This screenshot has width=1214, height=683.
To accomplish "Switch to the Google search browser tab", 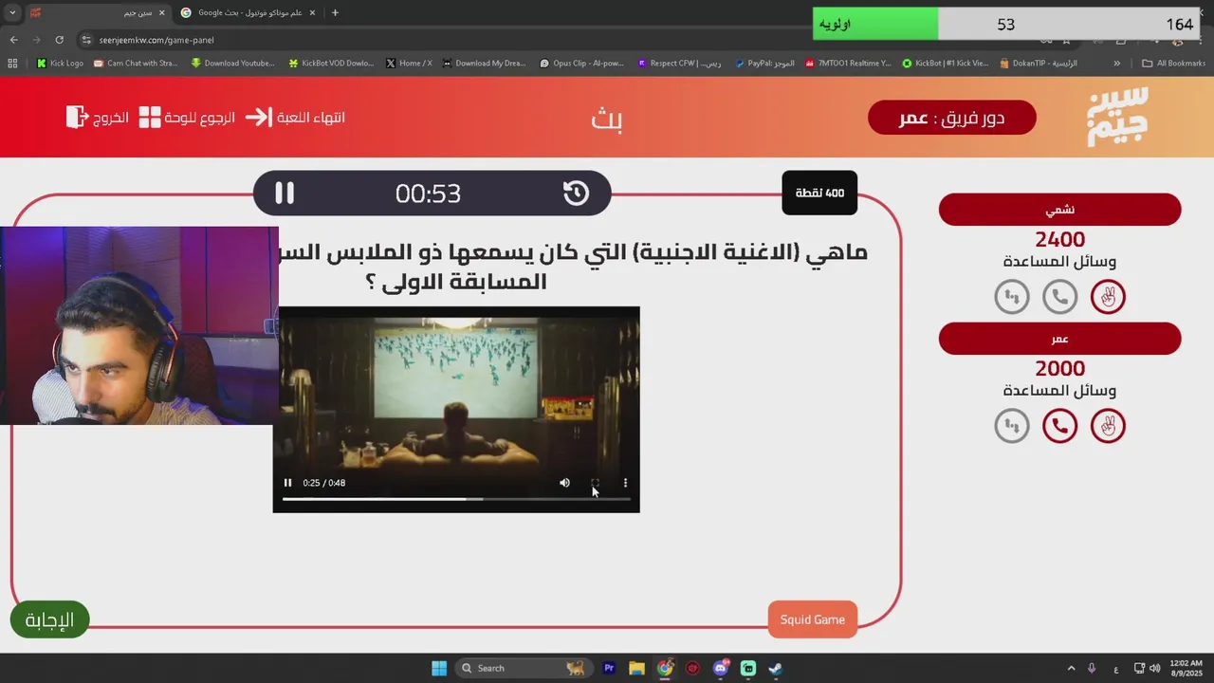I will 247,12.
